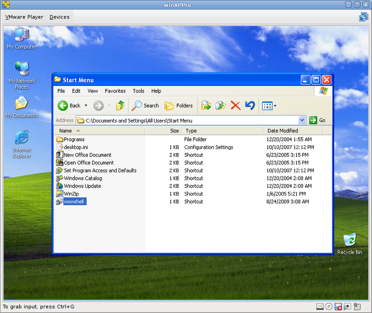The image size is (372, 313).
Task: Sort files by the Date Modified column header
Action: coord(293,131)
